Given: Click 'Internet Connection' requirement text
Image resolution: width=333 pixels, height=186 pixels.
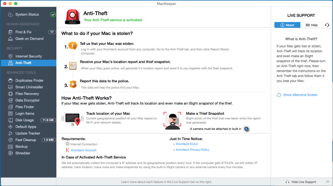Looking at the screenshot, I should click(x=84, y=144).
